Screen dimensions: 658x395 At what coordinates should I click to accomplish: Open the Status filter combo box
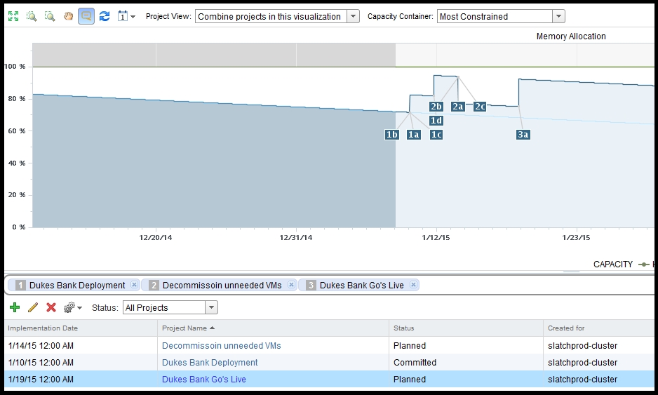(170, 307)
